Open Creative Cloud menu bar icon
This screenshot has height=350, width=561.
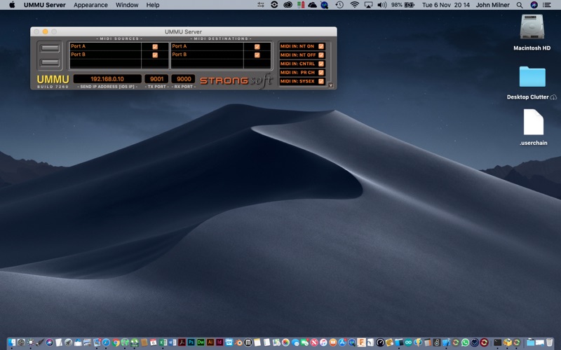point(288,5)
